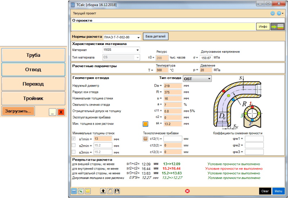Enable the s2min checkbox
Viewport: 288px width, 198px height.
[x=74, y=145]
